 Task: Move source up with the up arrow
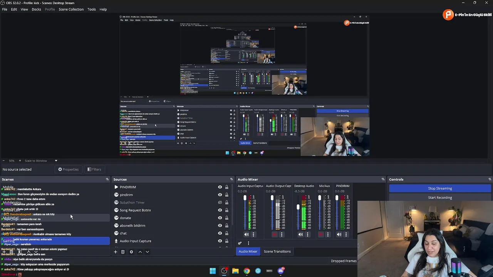[140, 252]
